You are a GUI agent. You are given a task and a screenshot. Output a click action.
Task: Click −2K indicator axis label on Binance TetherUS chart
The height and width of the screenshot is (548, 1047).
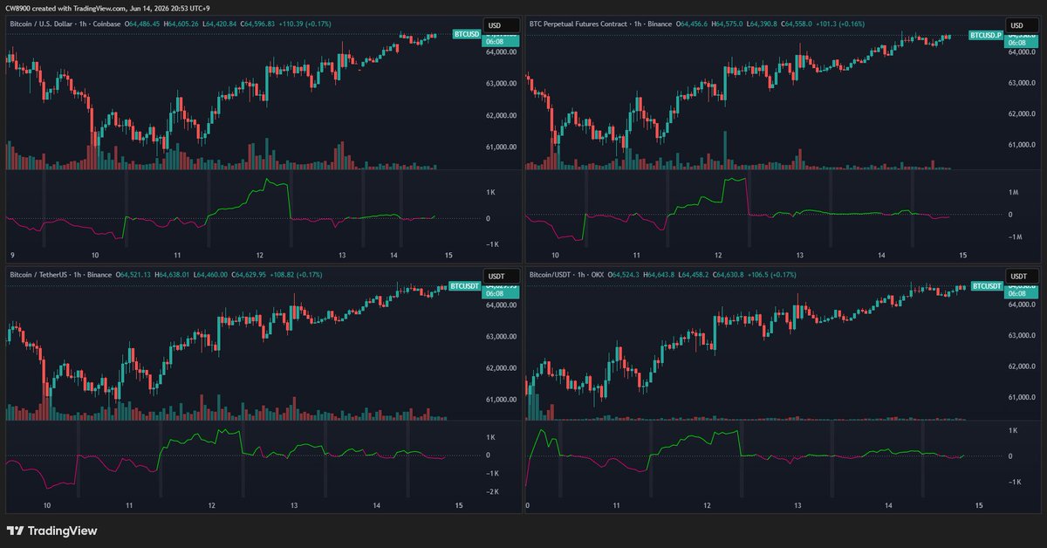(x=491, y=492)
